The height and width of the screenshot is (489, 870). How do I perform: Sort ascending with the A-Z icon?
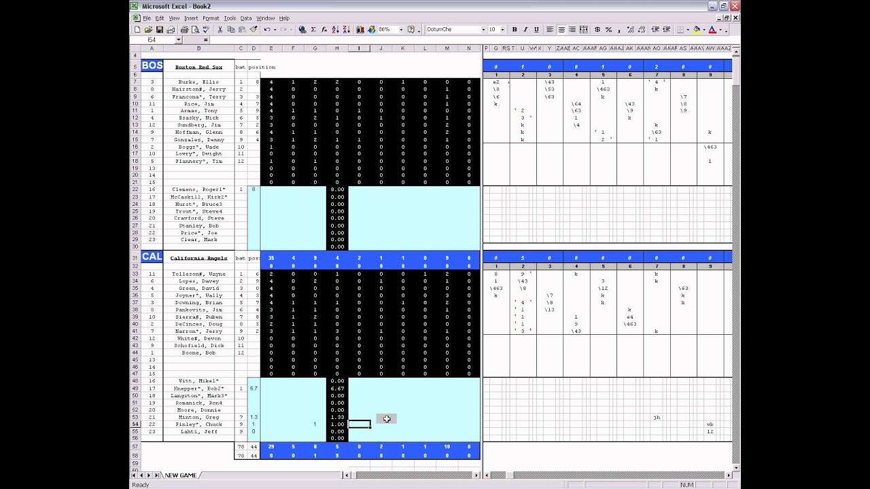(x=335, y=30)
